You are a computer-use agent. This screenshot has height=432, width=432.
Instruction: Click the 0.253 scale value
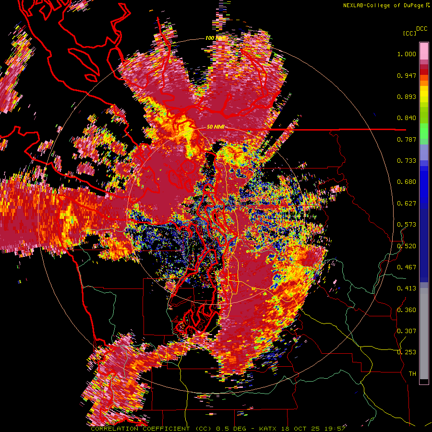coord(407,352)
